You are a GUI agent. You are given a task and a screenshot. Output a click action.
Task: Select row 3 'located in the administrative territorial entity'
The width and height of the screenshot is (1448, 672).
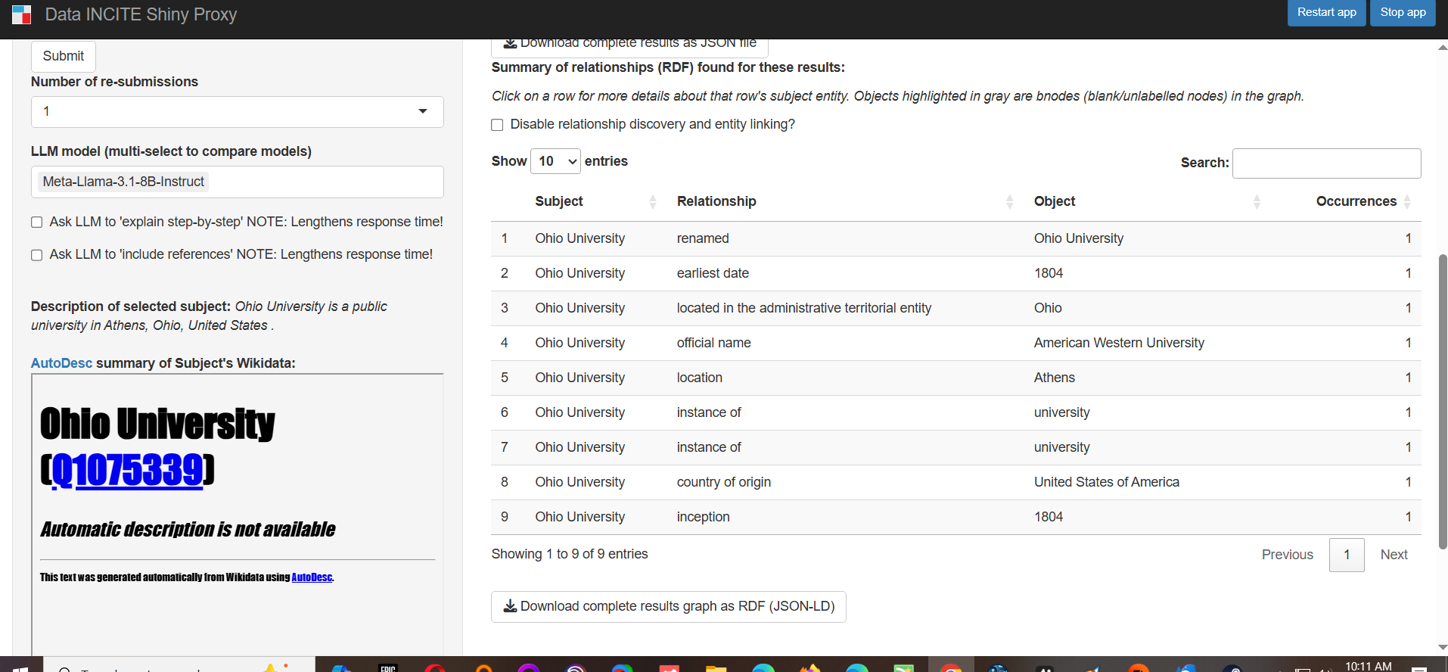pos(955,308)
